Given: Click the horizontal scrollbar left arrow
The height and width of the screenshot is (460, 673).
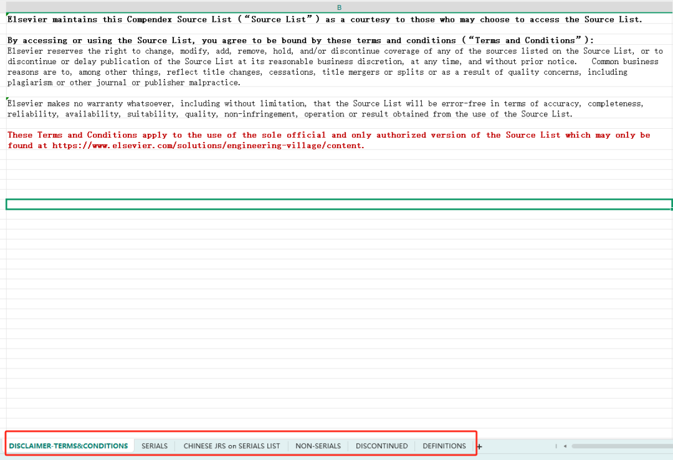Looking at the screenshot, I should [x=565, y=446].
